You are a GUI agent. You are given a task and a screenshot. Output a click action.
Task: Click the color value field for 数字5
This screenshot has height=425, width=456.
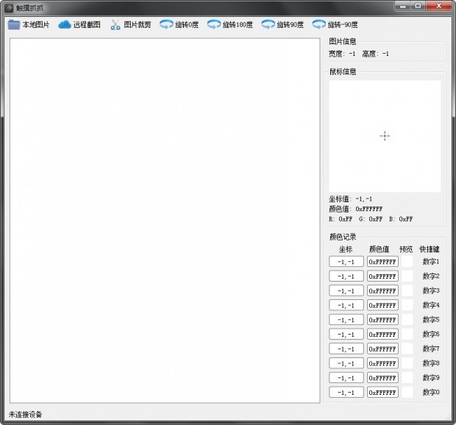[x=382, y=320]
